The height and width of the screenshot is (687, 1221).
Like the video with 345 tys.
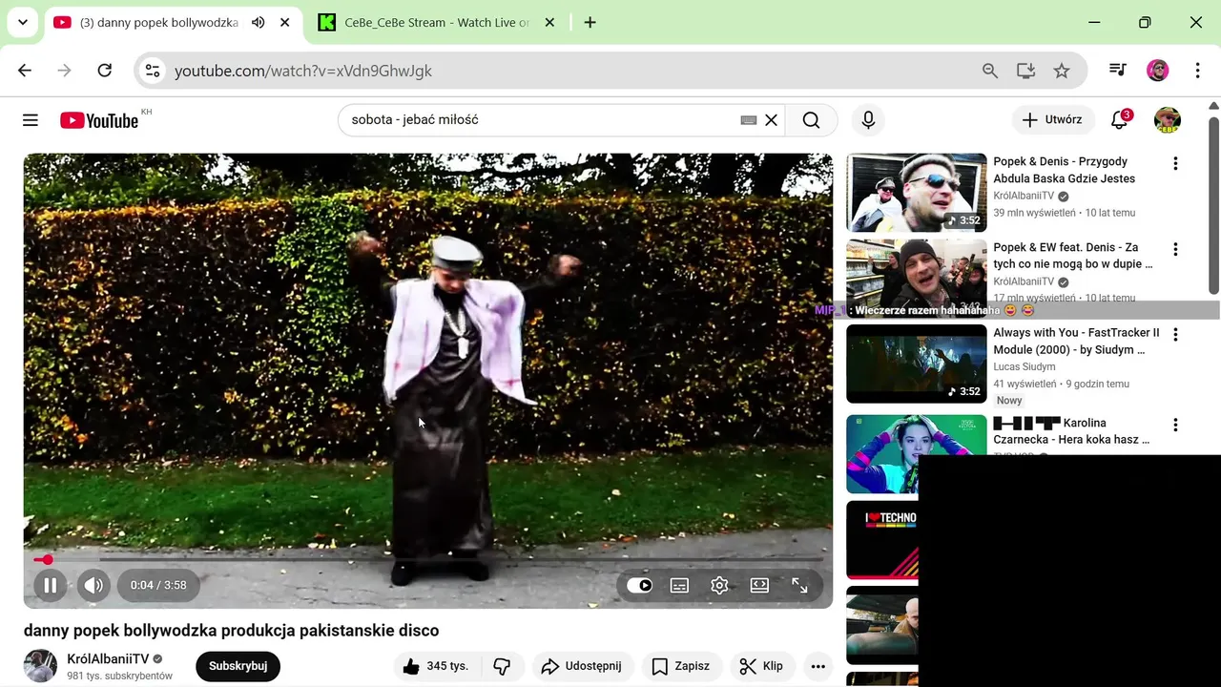435,666
